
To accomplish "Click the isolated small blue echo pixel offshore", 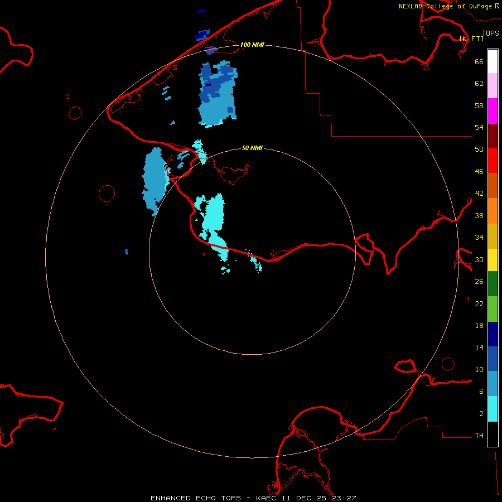I will 127,252.
